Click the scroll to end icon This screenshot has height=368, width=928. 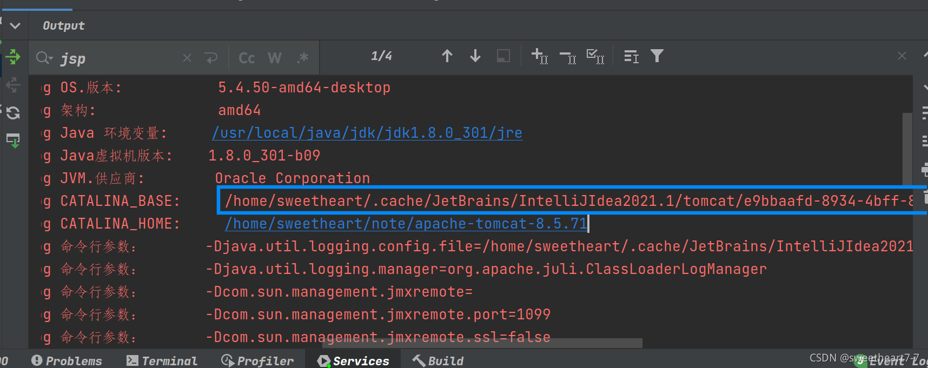click(13, 140)
